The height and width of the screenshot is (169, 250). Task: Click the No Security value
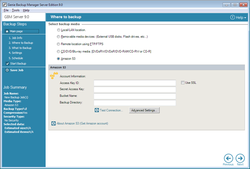[x=12, y=120]
